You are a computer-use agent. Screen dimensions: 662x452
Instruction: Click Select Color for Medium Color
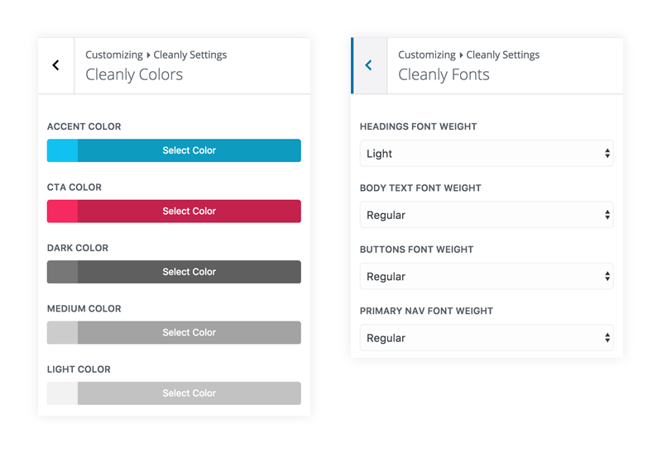point(189,333)
